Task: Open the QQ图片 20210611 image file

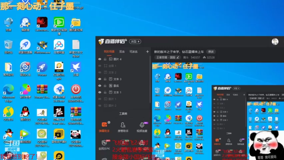Action: click(x=42, y=138)
